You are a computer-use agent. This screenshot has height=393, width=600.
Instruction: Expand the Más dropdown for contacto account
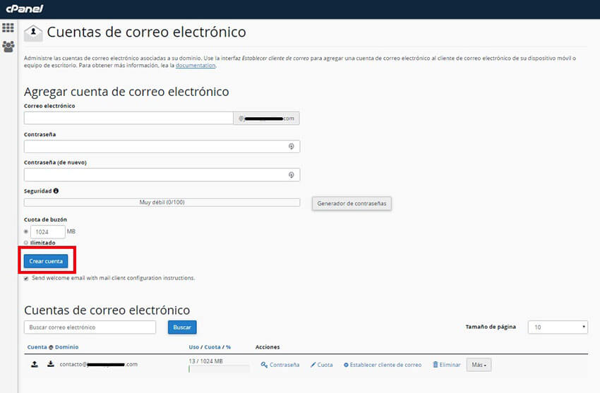tap(479, 365)
